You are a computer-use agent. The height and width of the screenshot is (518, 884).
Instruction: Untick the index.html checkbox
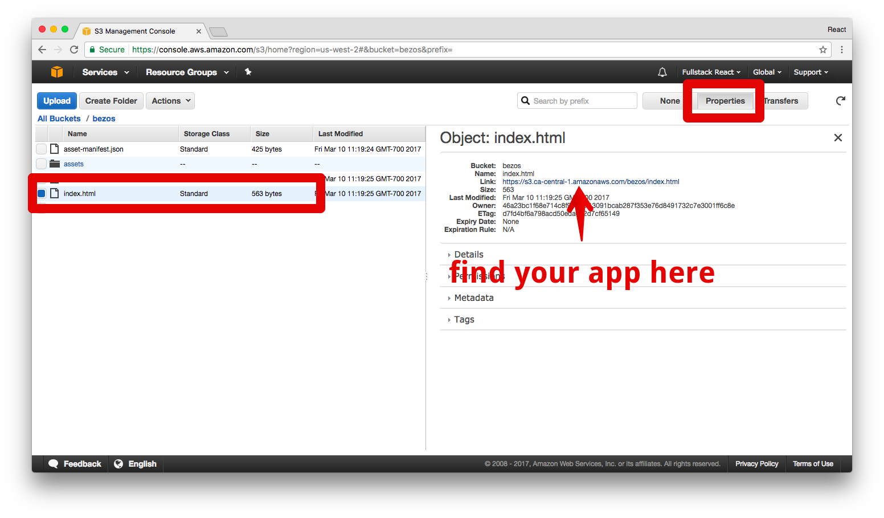pos(41,193)
